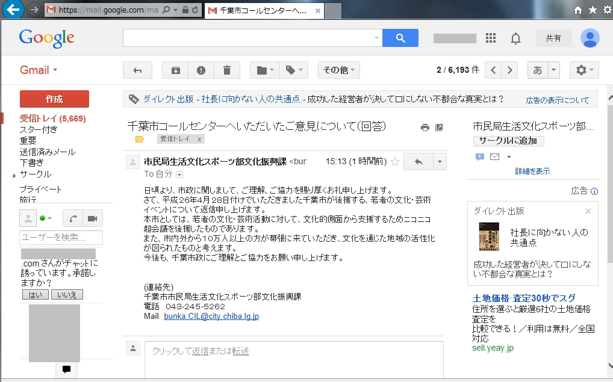
Task: Open the account profile avatar
Action: (590, 38)
